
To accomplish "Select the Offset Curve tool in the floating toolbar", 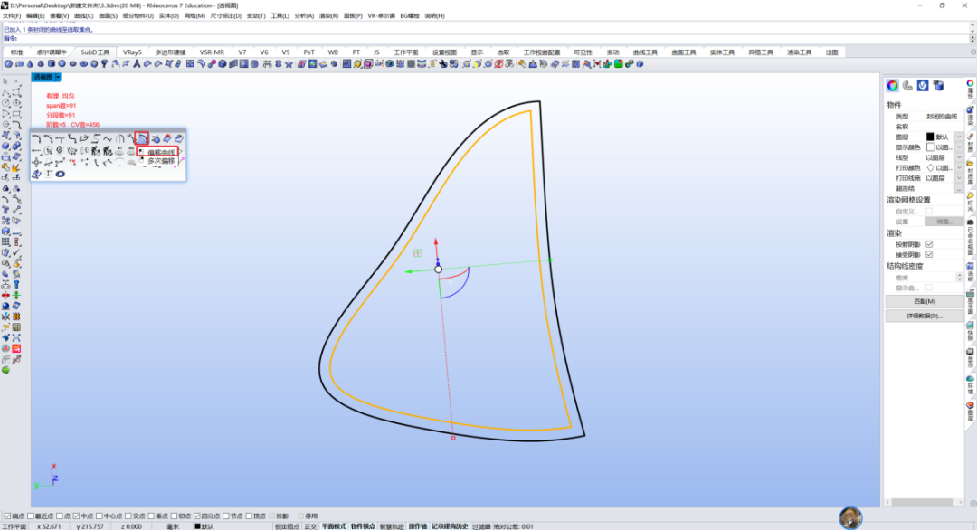I will click(x=142, y=138).
